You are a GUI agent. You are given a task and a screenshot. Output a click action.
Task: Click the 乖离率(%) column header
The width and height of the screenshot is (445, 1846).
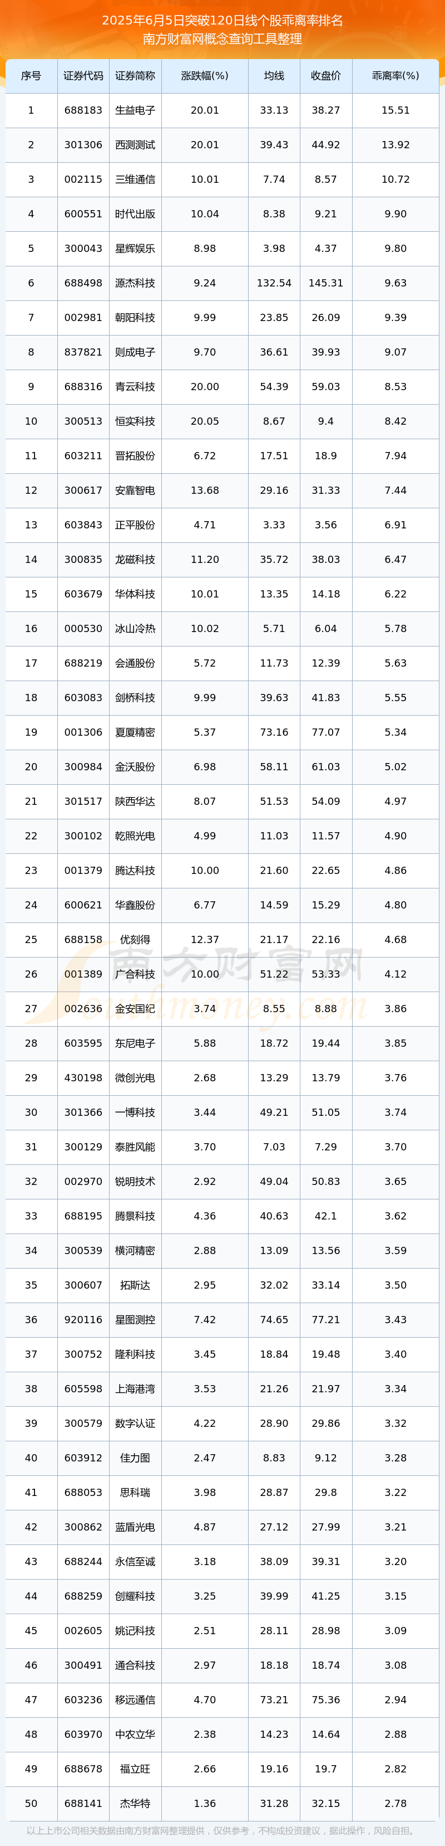(395, 76)
